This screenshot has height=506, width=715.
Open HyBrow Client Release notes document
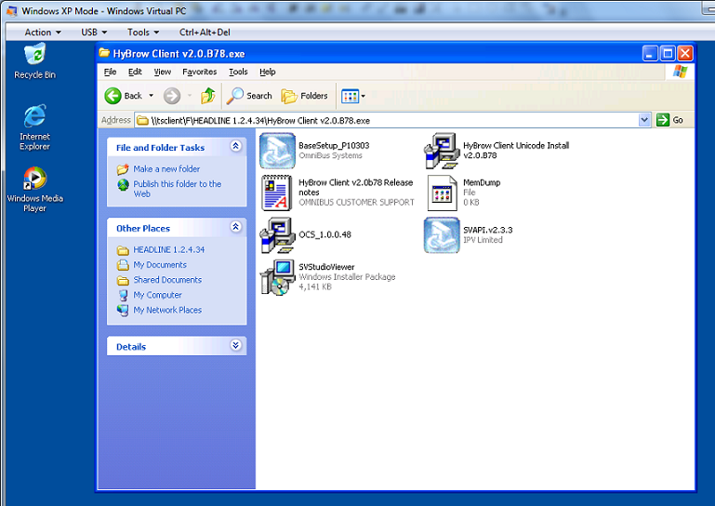pyautogui.click(x=277, y=192)
